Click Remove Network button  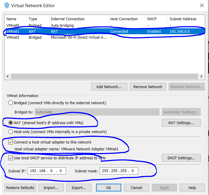click(x=148, y=87)
